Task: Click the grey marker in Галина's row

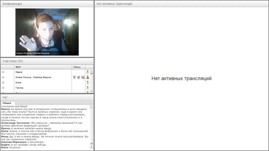Action: (x=3, y=88)
